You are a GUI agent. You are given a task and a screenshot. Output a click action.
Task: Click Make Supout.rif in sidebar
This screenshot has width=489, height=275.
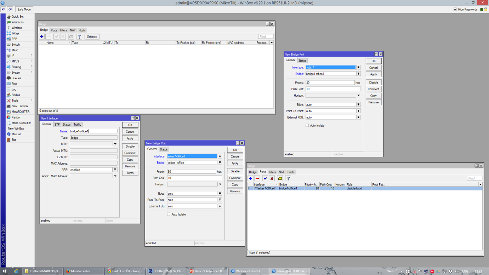point(21,123)
